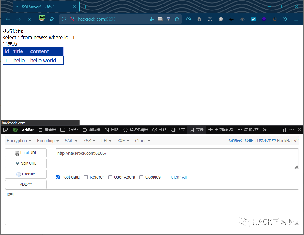Switch to the 性能 performance tab
Image resolution: width=304 pixels, height=235 pixels.
coord(159,130)
